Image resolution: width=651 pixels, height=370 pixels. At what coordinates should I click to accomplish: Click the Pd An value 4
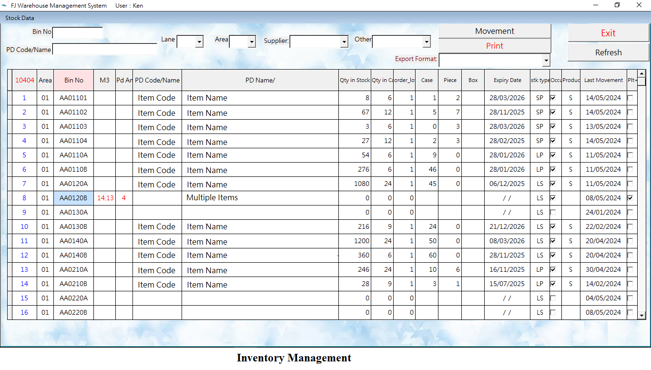pyautogui.click(x=124, y=198)
